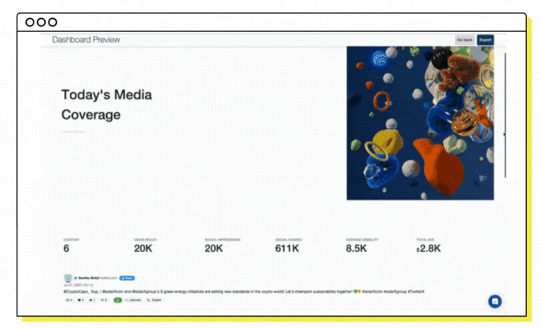This screenshot has height=329, width=540.
Task: Click the blue Twitter badge on the post
Action: 127,278
